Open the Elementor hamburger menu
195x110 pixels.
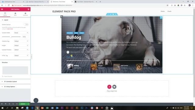(x=2, y=9)
